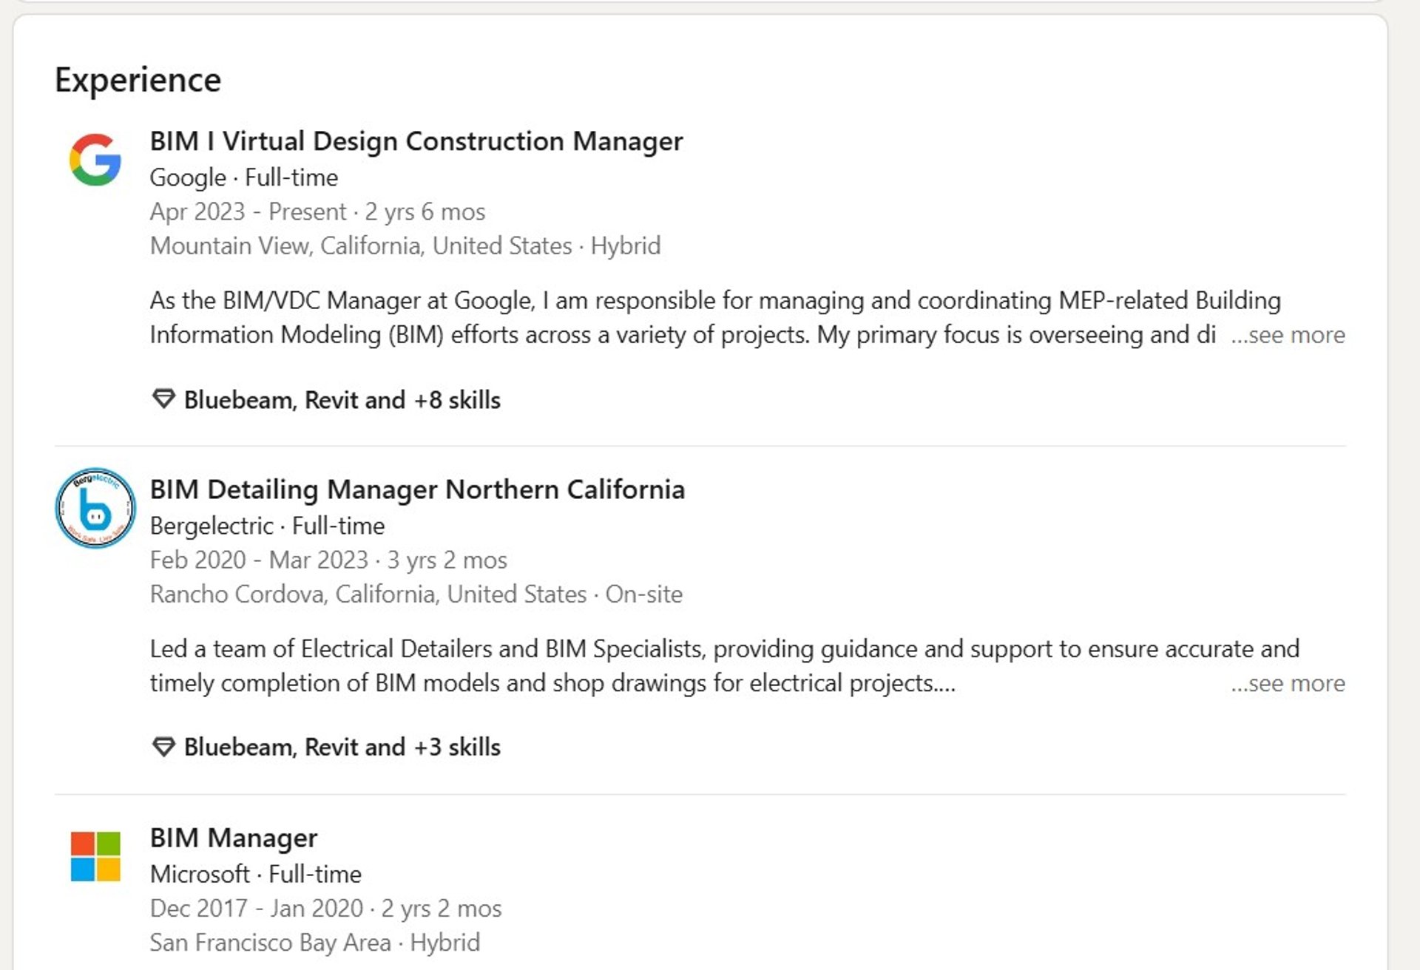Click the "Microsoft · Full-time" company line

pyautogui.click(x=255, y=874)
